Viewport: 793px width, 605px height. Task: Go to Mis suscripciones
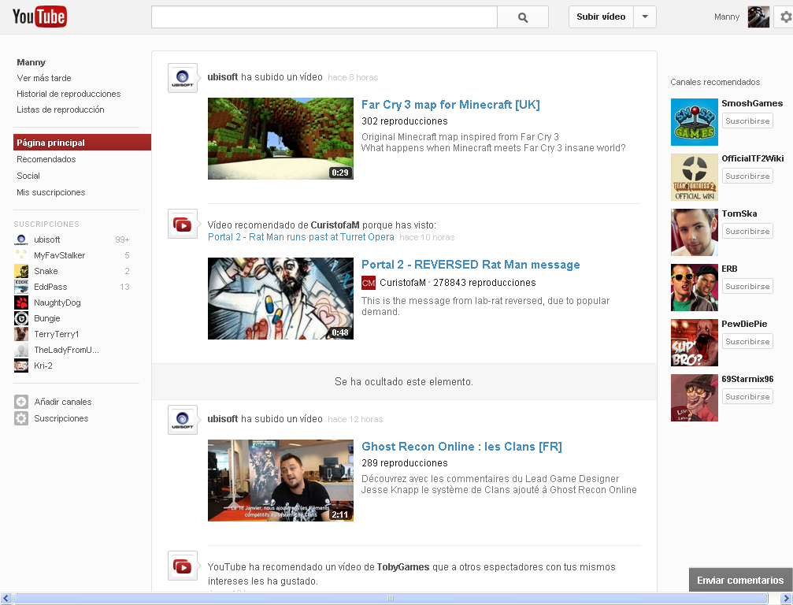[51, 193]
